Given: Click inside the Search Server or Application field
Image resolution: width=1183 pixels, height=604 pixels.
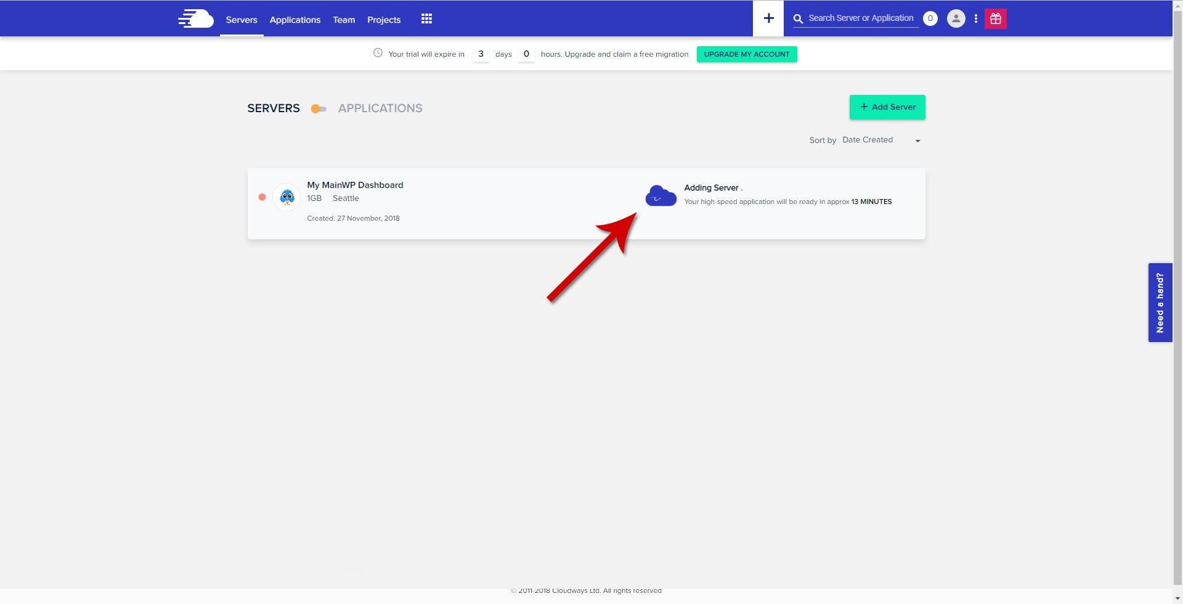Looking at the screenshot, I should 860,18.
